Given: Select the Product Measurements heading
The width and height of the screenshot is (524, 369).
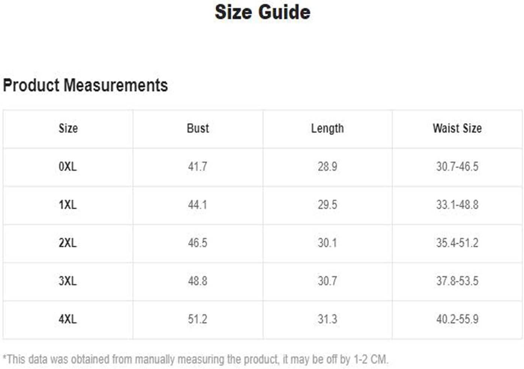Looking at the screenshot, I should tap(85, 85).
